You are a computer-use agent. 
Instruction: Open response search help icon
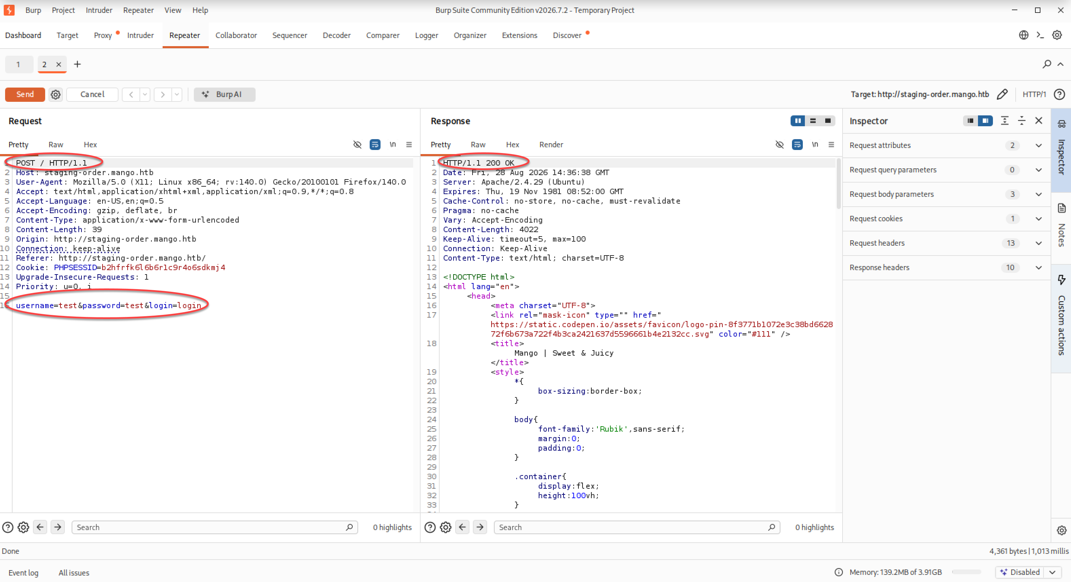click(x=430, y=527)
